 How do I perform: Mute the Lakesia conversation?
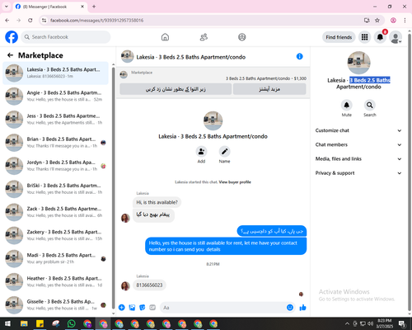click(x=347, y=105)
